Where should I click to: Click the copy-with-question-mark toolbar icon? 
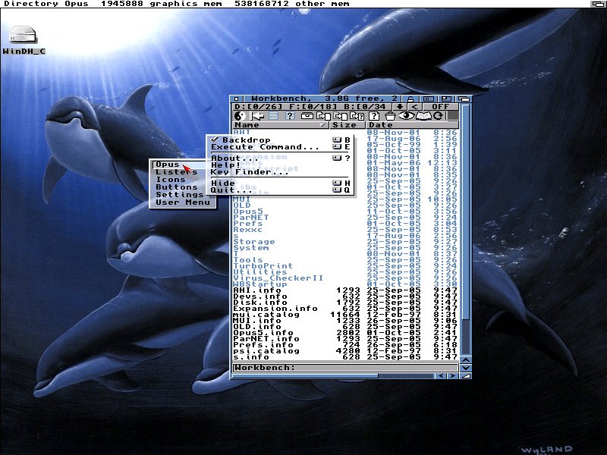(357, 116)
